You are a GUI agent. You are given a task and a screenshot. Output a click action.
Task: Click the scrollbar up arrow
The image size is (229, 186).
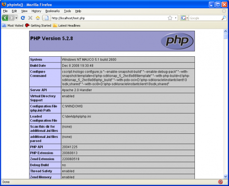coord(225,31)
